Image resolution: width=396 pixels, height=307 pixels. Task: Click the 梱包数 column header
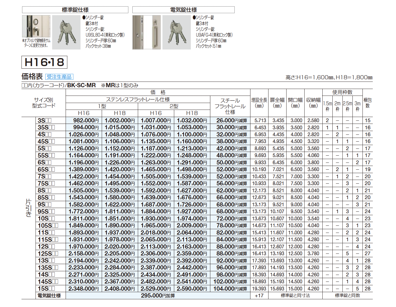pyautogui.click(x=367, y=103)
